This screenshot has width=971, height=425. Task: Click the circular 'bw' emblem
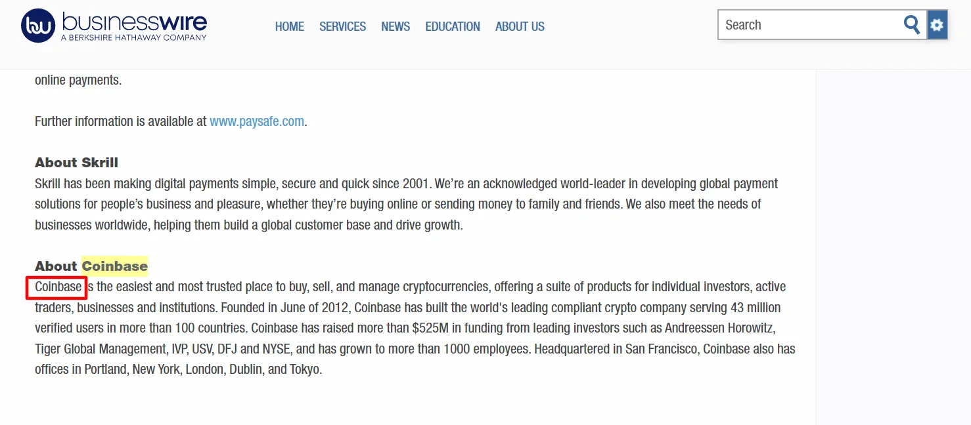point(38,26)
